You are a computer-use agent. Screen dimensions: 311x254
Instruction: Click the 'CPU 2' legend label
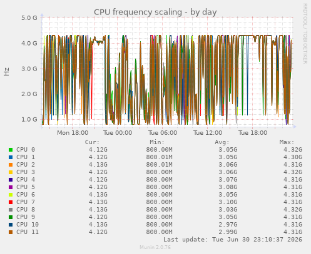coord(26,165)
